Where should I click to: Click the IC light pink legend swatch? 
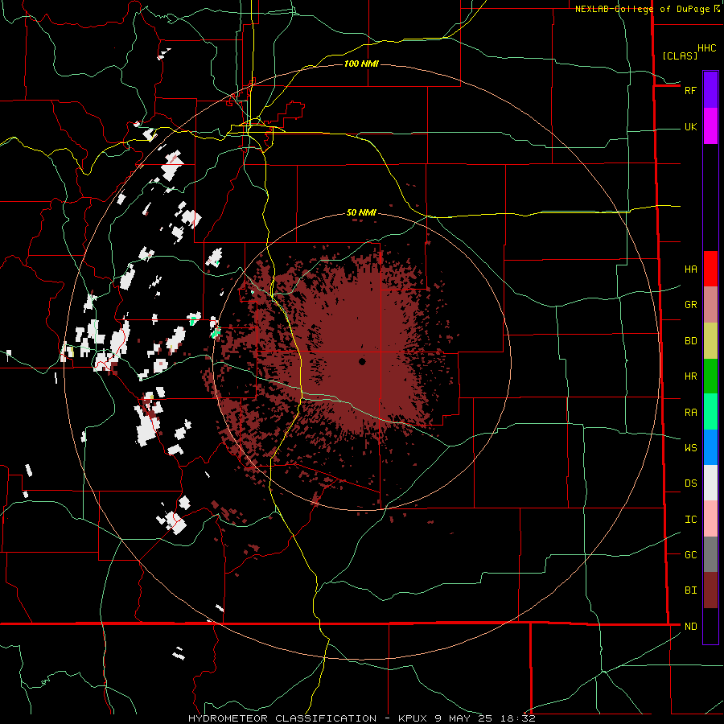[710, 519]
